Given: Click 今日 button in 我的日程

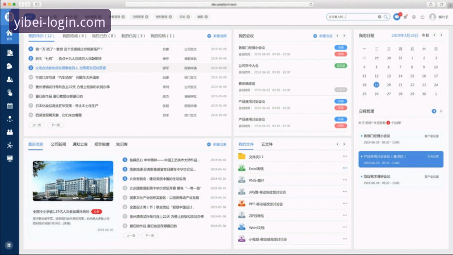Looking at the screenshot, I should [425, 35].
